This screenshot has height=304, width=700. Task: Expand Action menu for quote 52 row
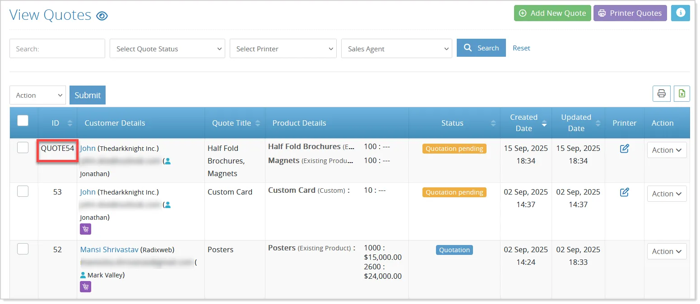click(667, 251)
